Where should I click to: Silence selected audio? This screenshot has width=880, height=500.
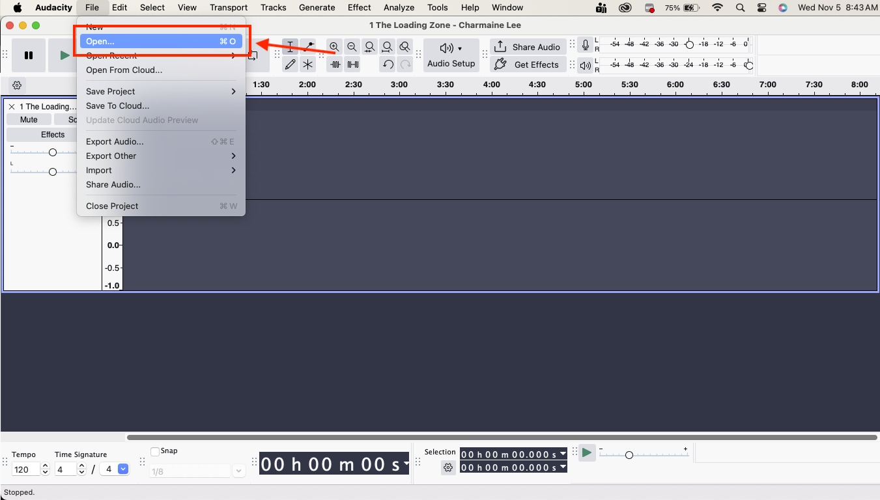click(x=352, y=64)
